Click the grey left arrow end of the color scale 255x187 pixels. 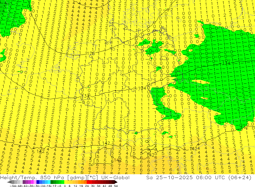pyautogui.click(x=9, y=182)
